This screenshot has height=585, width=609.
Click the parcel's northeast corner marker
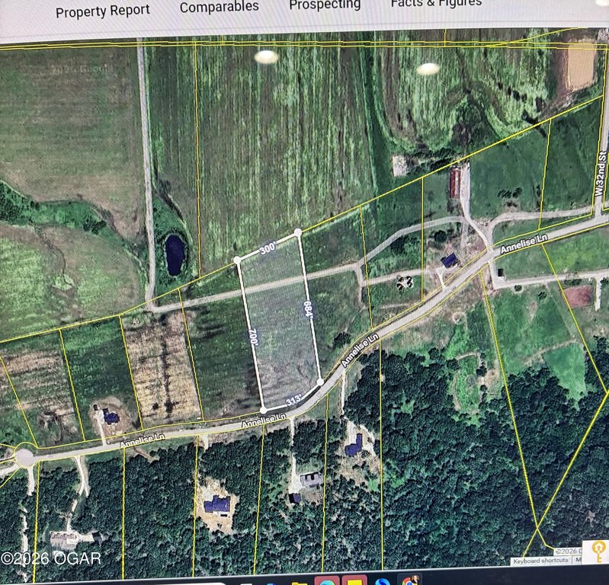[x=297, y=232]
